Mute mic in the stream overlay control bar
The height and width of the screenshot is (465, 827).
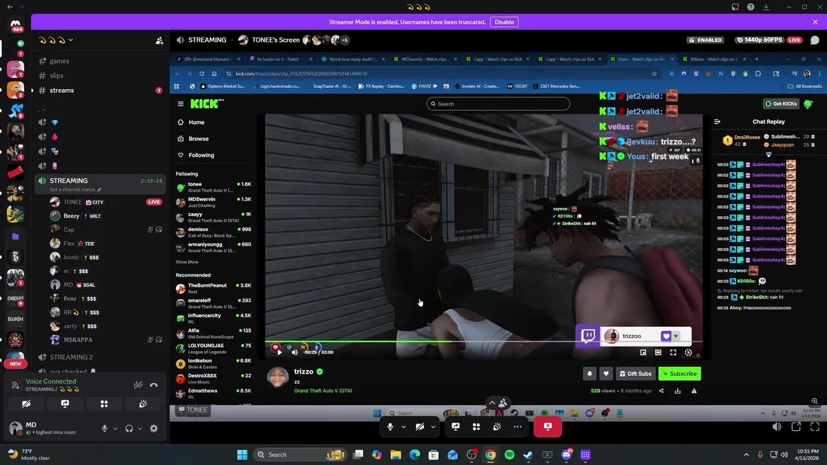click(x=390, y=427)
